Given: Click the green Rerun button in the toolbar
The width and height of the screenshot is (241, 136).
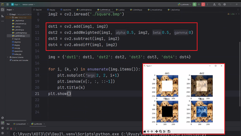Looking at the screenshot, I should point(194,4).
